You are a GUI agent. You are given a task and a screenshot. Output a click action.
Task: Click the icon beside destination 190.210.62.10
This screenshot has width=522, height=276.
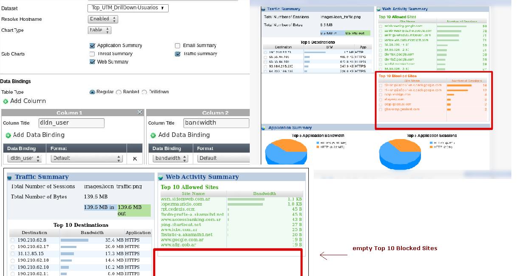[x=13, y=267]
